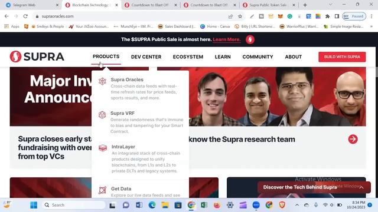Click the Paused profile button

pos(354,16)
